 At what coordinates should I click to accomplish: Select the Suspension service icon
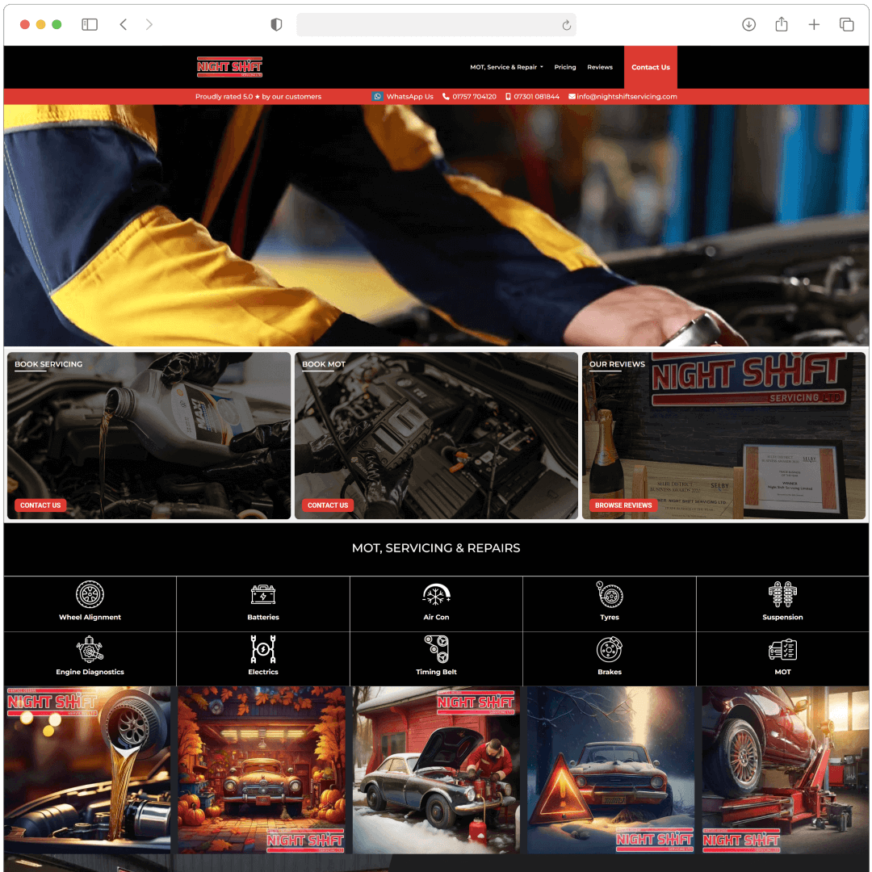(x=782, y=595)
